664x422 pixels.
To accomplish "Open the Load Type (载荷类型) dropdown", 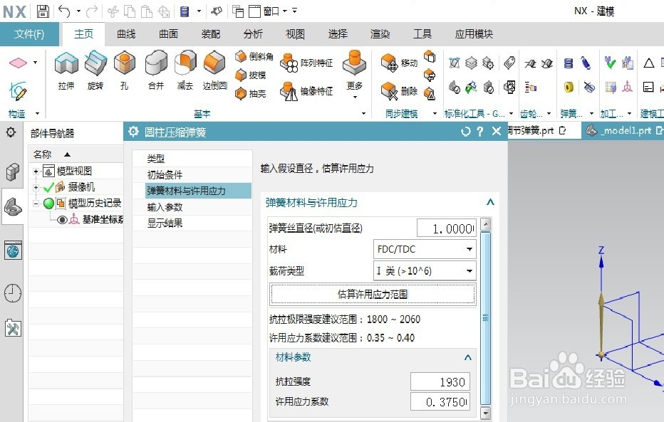I will pos(425,270).
